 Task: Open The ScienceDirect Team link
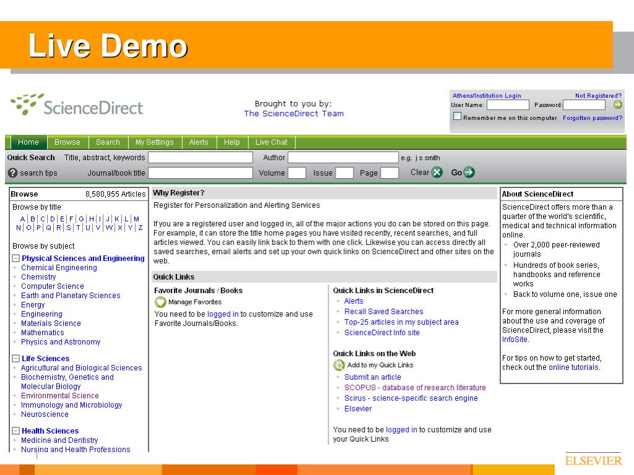point(294,114)
